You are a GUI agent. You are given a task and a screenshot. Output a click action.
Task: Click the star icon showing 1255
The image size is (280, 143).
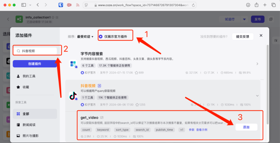[137, 105]
